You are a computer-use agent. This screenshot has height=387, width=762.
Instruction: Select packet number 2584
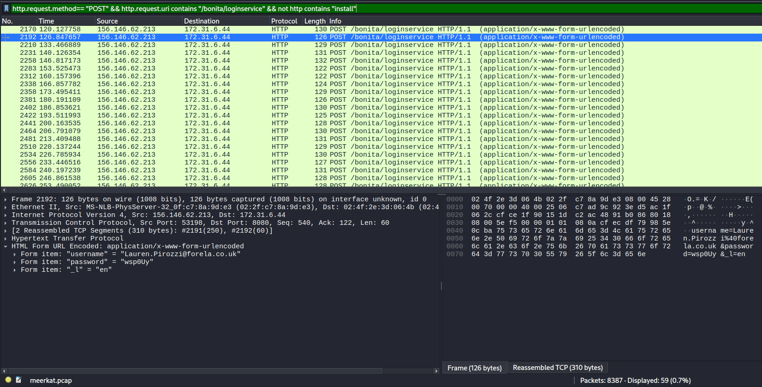click(381, 170)
